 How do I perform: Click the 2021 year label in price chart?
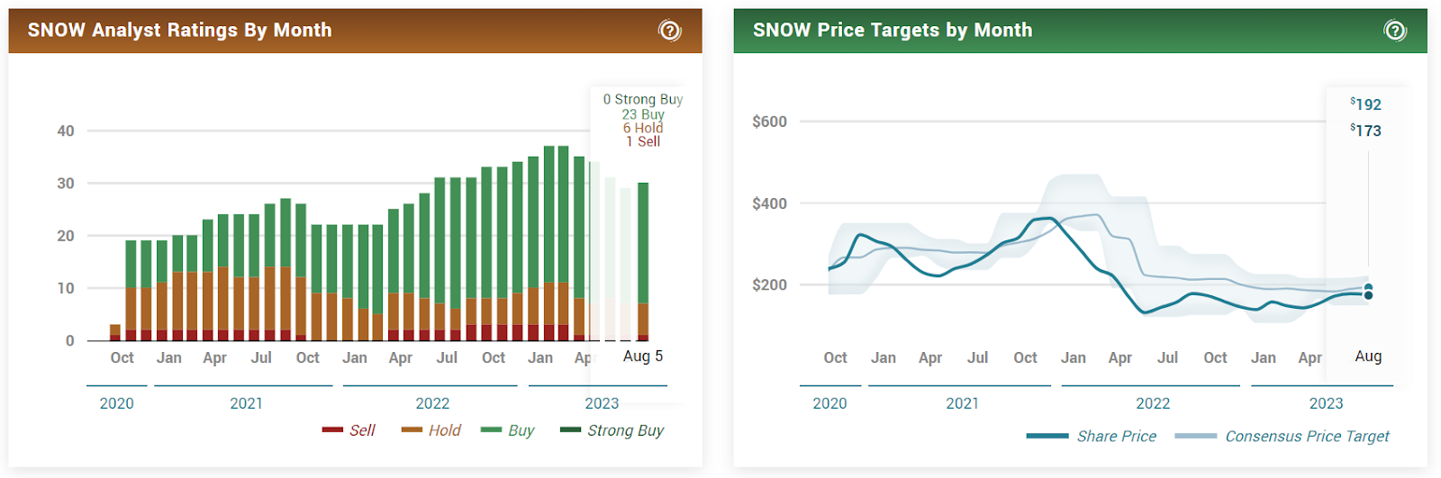pos(962,403)
